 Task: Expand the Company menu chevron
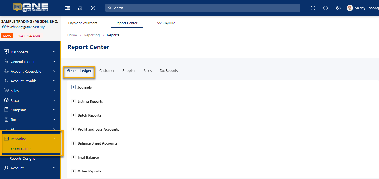tap(54, 110)
